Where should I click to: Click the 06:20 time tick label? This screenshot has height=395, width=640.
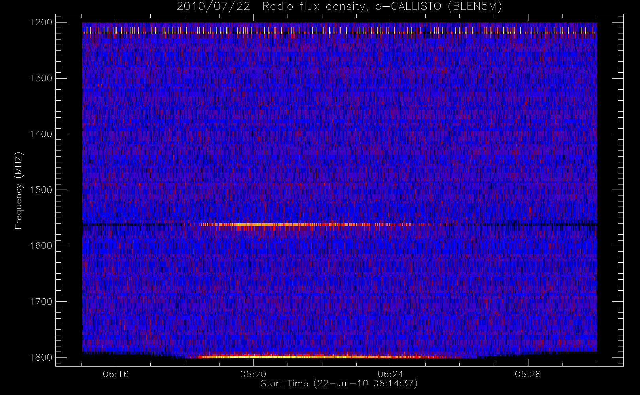pos(253,374)
